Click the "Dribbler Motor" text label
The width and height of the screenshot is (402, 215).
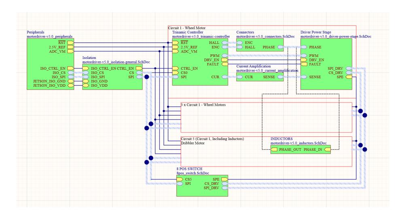coord(193,143)
